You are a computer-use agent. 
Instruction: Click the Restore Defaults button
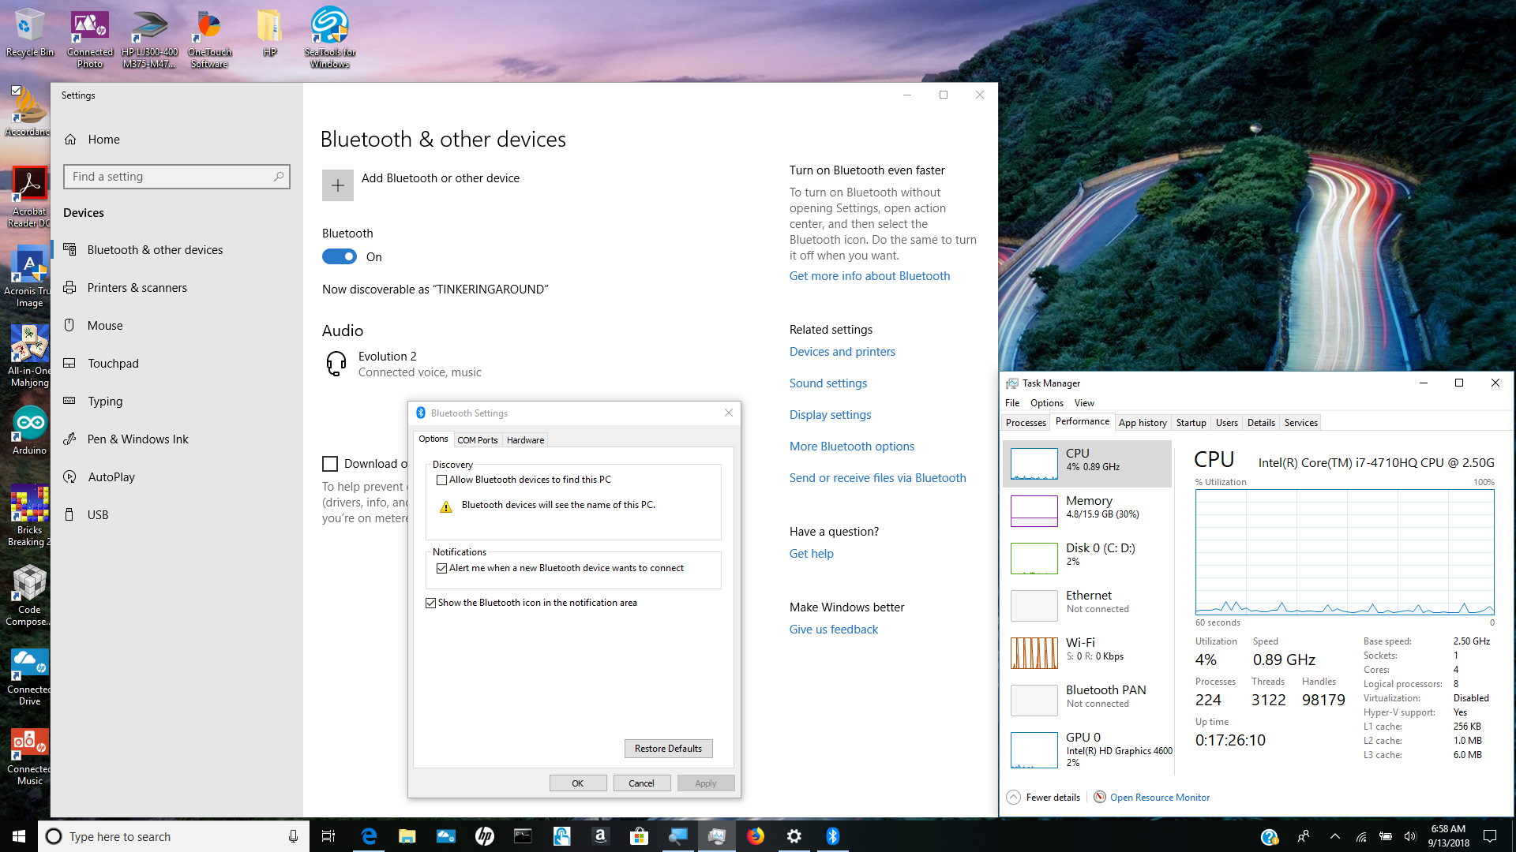click(668, 749)
